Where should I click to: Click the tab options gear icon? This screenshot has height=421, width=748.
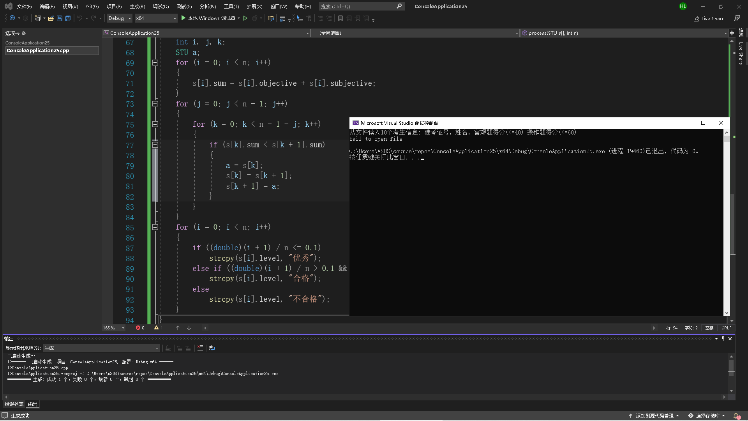(x=24, y=33)
